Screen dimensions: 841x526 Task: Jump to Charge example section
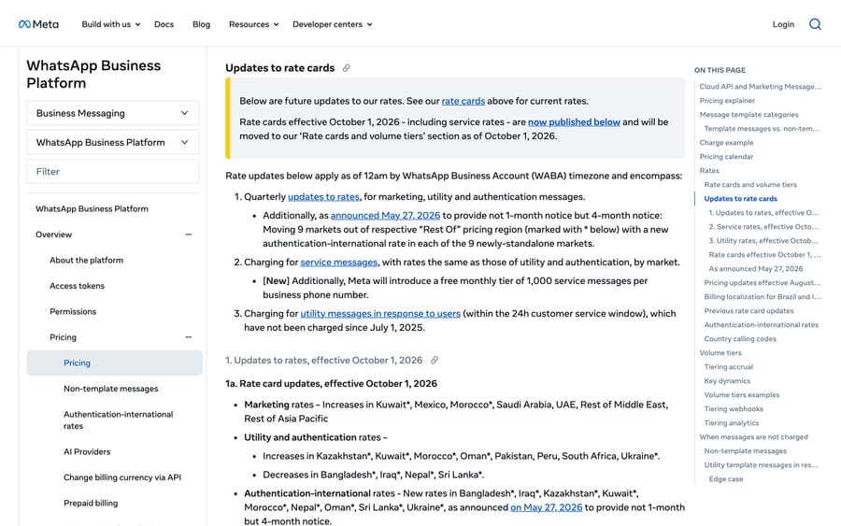click(x=726, y=143)
